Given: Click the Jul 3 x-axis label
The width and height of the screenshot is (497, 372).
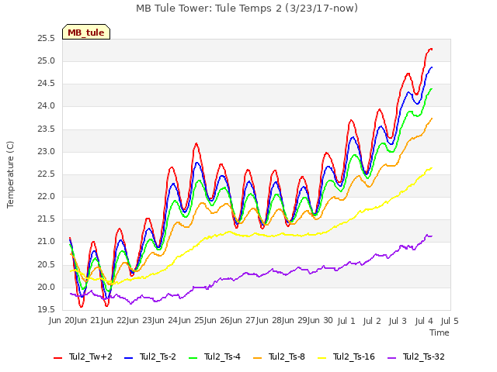Looking at the screenshot, I should tap(398, 321).
